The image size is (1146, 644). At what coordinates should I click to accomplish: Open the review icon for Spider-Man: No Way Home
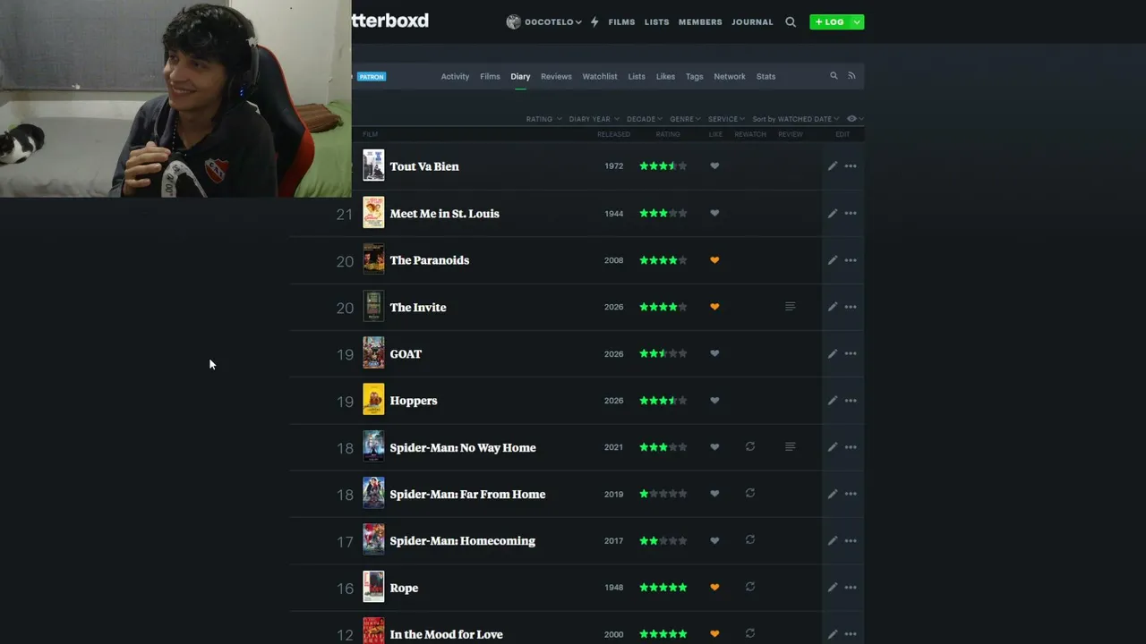pyautogui.click(x=790, y=447)
